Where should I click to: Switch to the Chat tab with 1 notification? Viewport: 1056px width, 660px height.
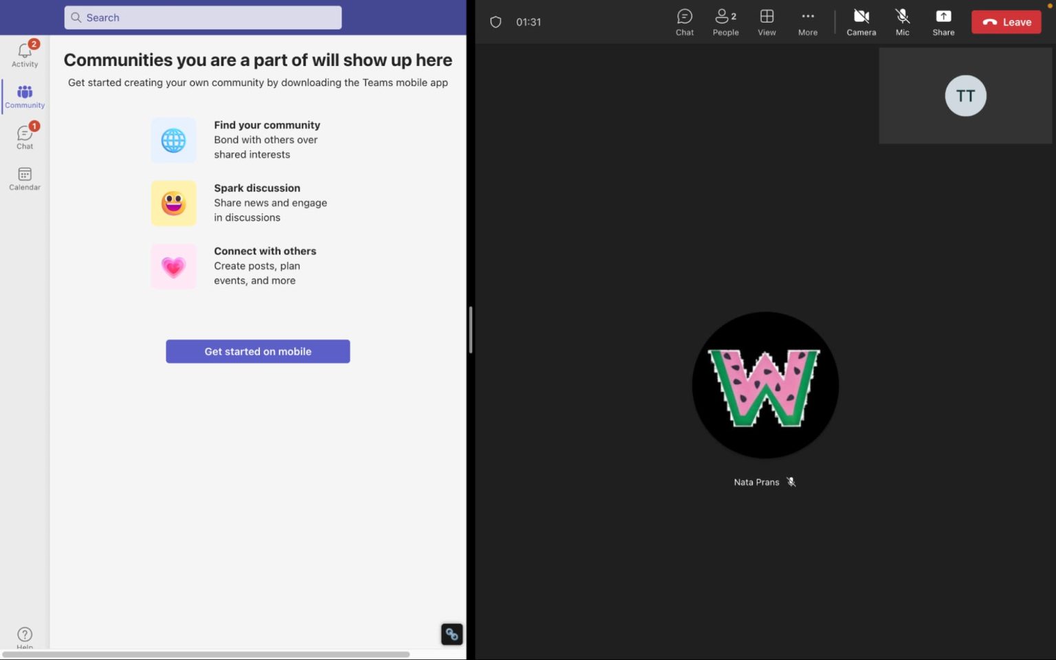point(24,135)
